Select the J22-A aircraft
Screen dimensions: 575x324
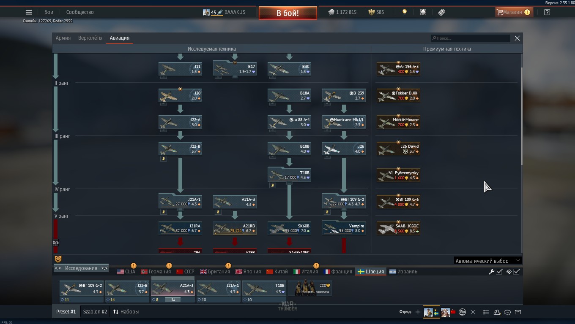click(180, 122)
